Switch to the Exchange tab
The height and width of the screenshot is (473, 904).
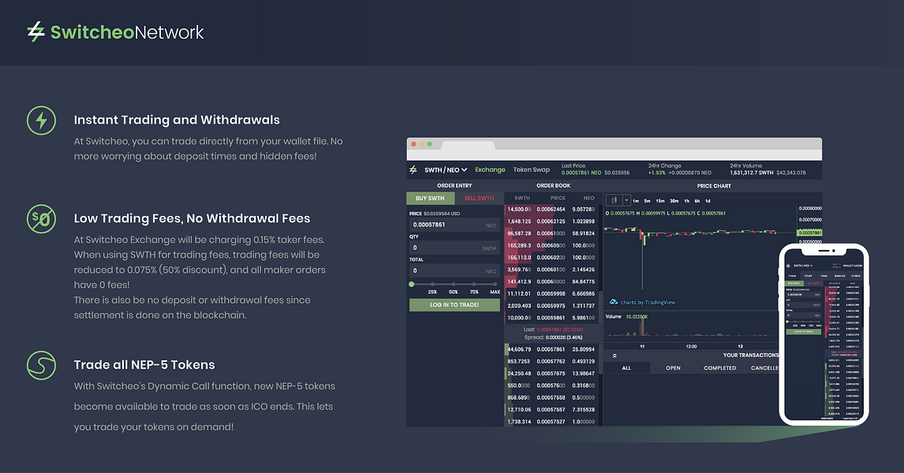[490, 169]
